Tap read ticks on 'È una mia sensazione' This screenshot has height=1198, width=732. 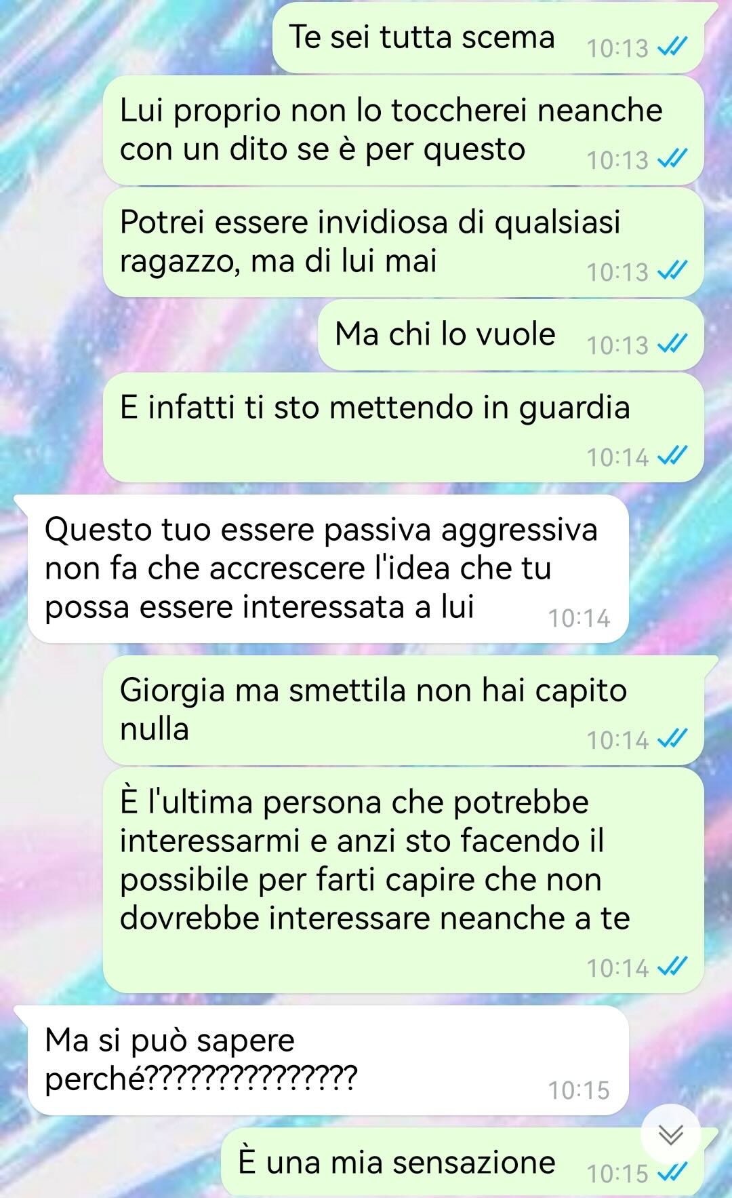(x=673, y=1172)
